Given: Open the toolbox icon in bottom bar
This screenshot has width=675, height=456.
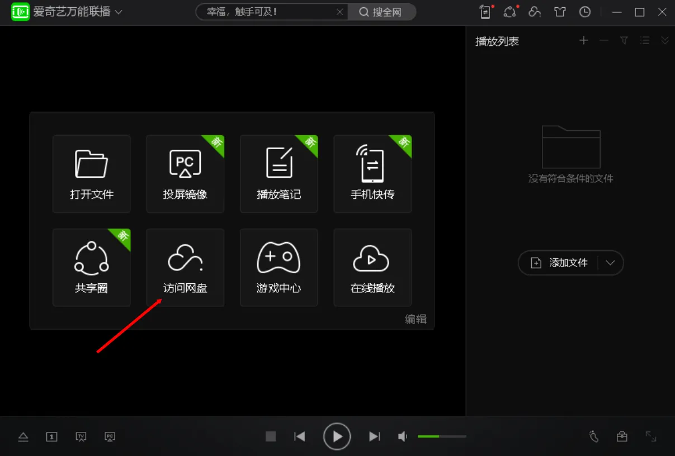Looking at the screenshot, I should 622,436.
